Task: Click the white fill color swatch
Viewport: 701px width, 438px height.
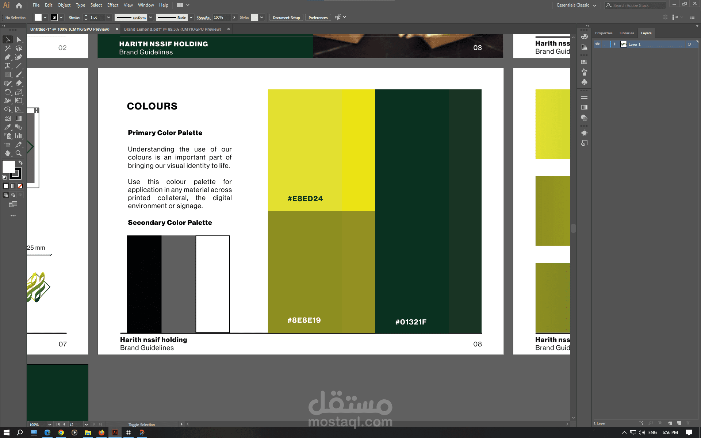Action: (8, 167)
